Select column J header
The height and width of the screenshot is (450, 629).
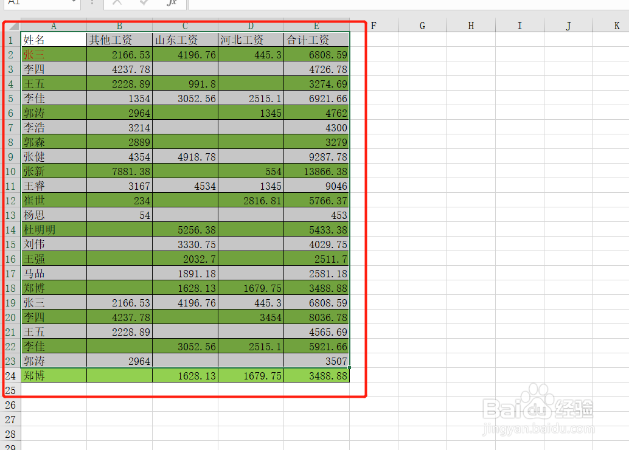click(568, 26)
